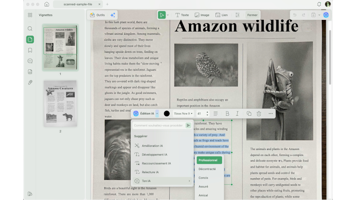The height and width of the screenshot is (200, 356).
Task: Open the thumbnails grid icon in sidebar
Action: pyautogui.click(x=30, y=15)
